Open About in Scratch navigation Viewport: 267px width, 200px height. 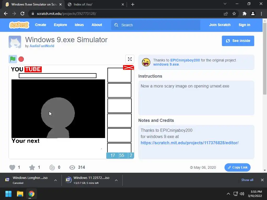click(x=97, y=25)
